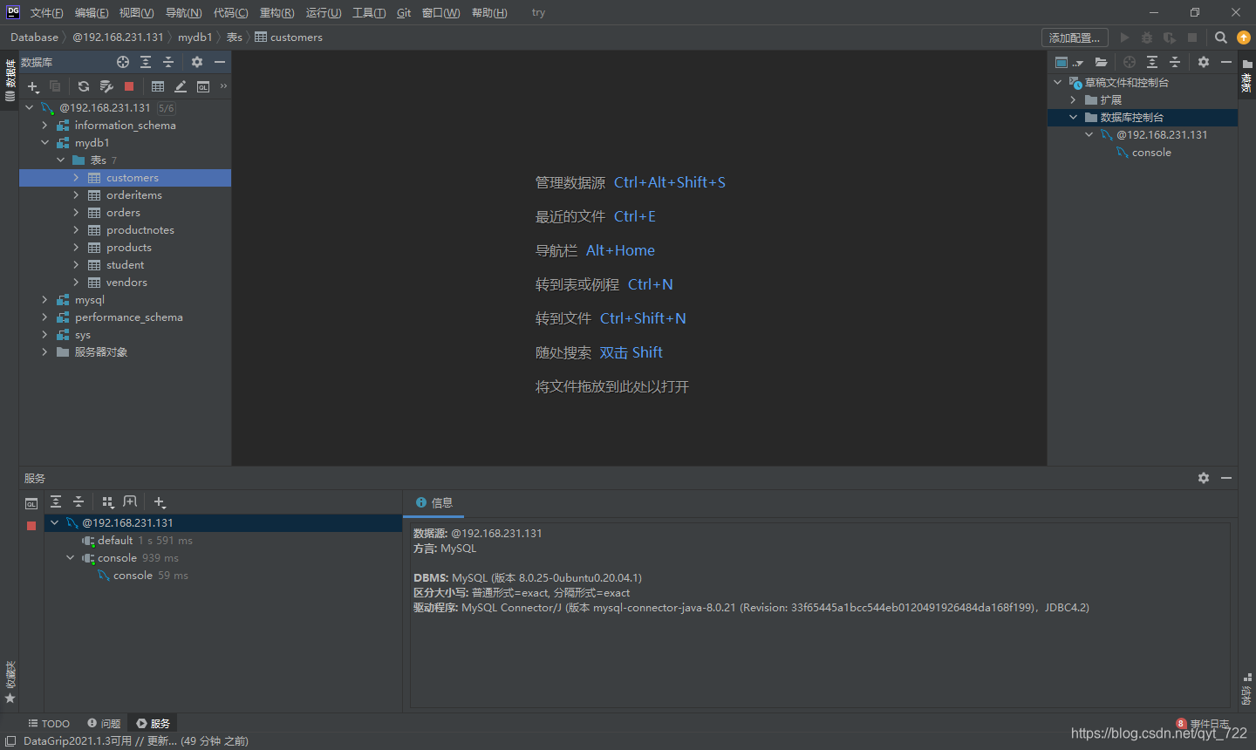Click select opened file target icon in database panel
The height and width of the screenshot is (750, 1256).
point(123,62)
